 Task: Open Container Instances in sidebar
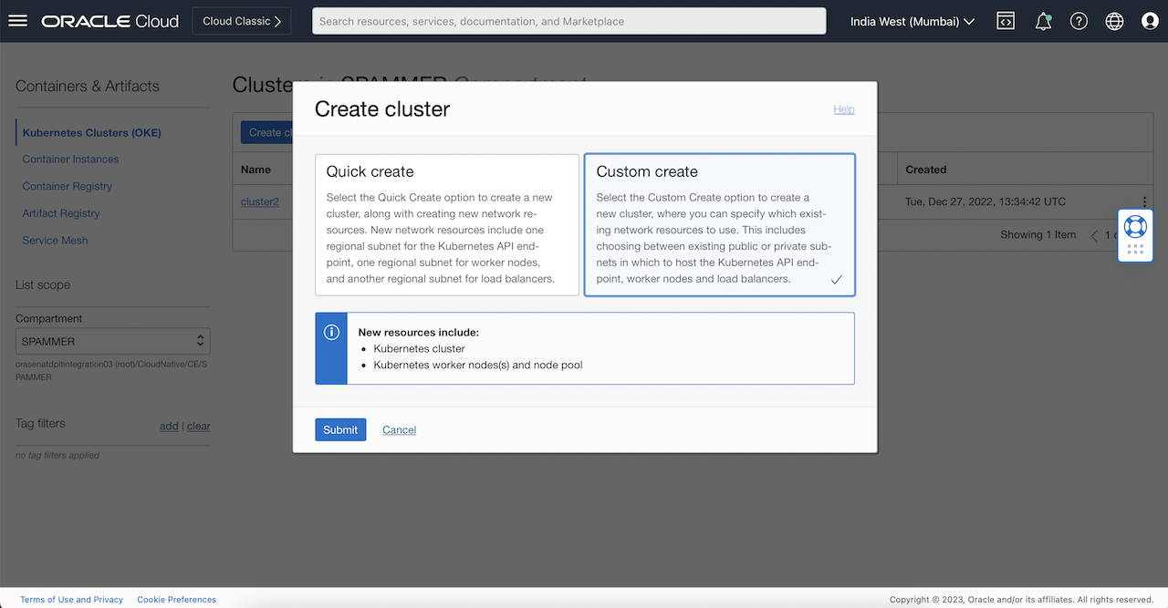70,159
